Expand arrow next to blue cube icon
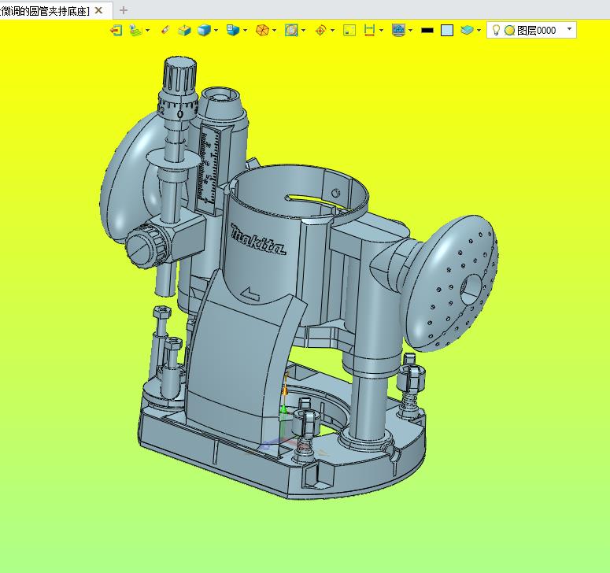The width and height of the screenshot is (610, 573). point(216,31)
